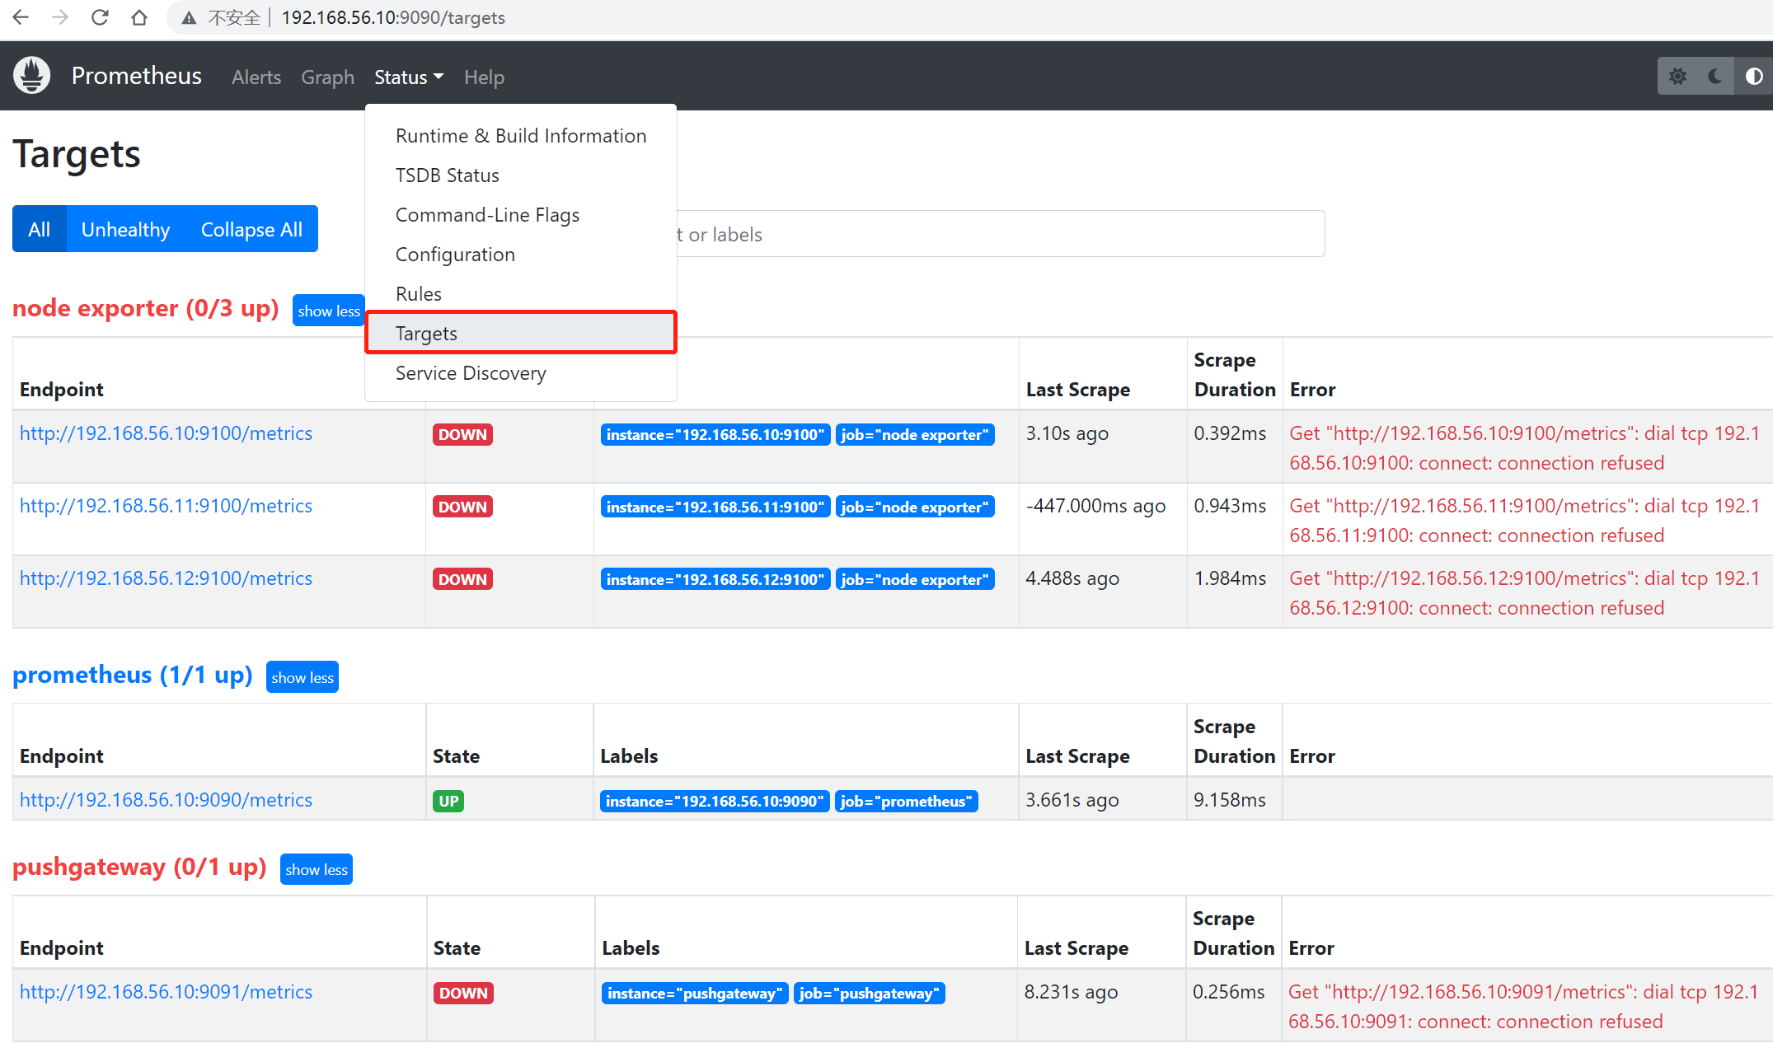This screenshot has width=1773, height=1043.
Task: Select browser-preferred theme contrast icon
Action: (1753, 77)
